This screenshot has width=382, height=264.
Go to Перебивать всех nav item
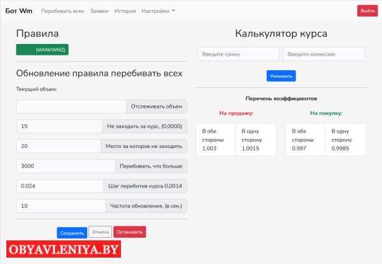point(62,11)
